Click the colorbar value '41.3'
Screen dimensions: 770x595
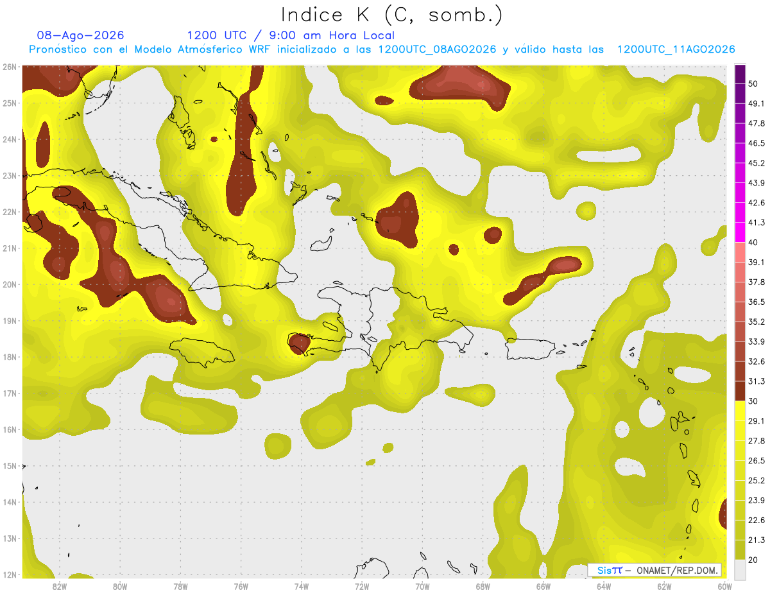pos(757,223)
